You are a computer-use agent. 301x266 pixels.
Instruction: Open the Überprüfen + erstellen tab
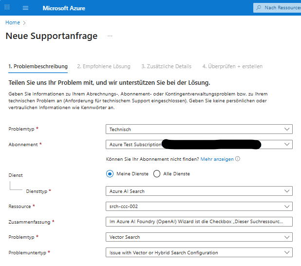coord(232,66)
